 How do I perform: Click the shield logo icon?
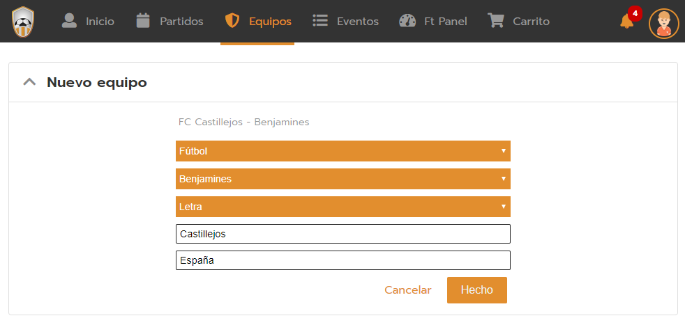tap(23, 22)
